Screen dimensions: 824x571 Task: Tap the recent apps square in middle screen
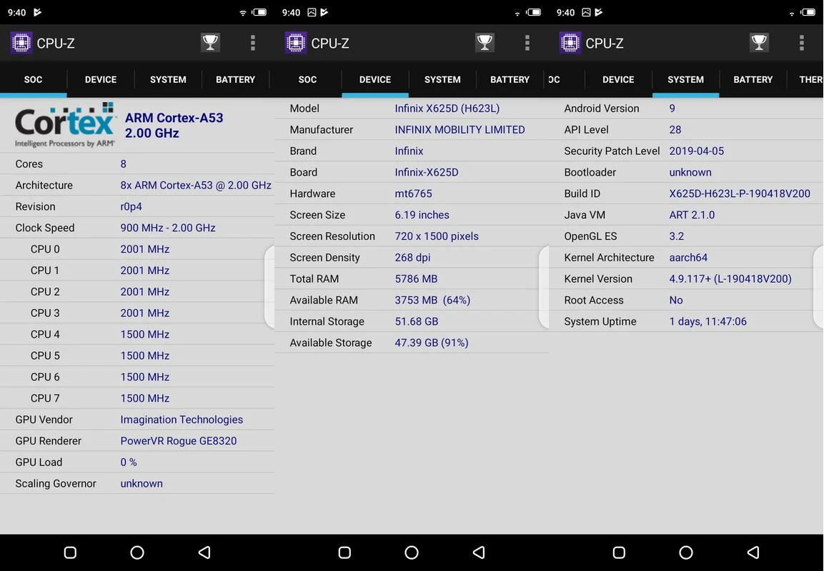point(344,552)
